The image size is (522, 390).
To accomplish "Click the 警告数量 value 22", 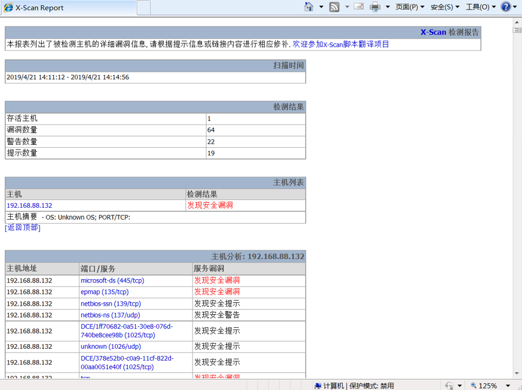I will 211,142.
